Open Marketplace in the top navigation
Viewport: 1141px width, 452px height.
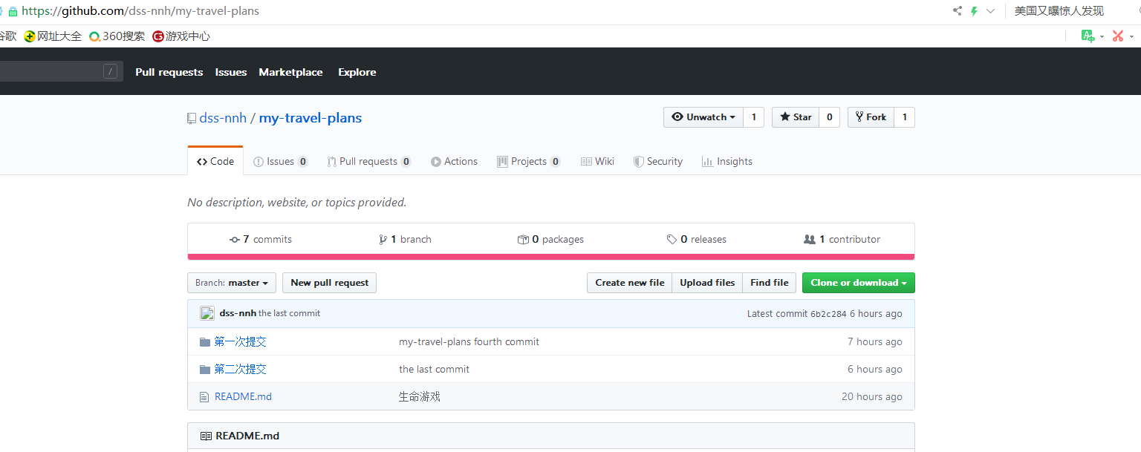[290, 72]
